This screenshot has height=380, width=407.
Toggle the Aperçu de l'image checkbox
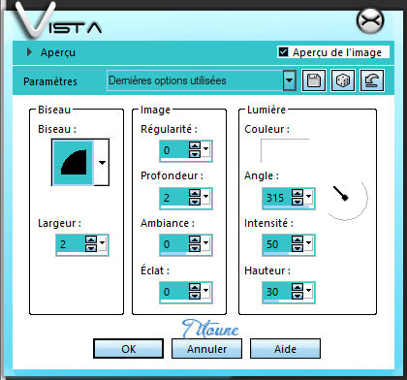tap(283, 52)
